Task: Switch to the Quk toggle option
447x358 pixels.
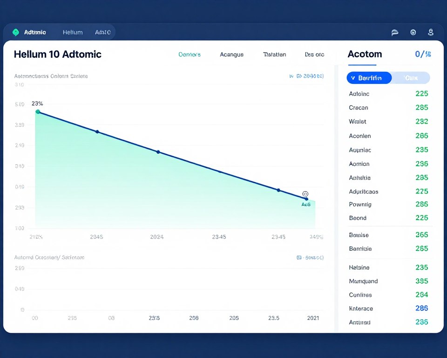Action: [412, 78]
